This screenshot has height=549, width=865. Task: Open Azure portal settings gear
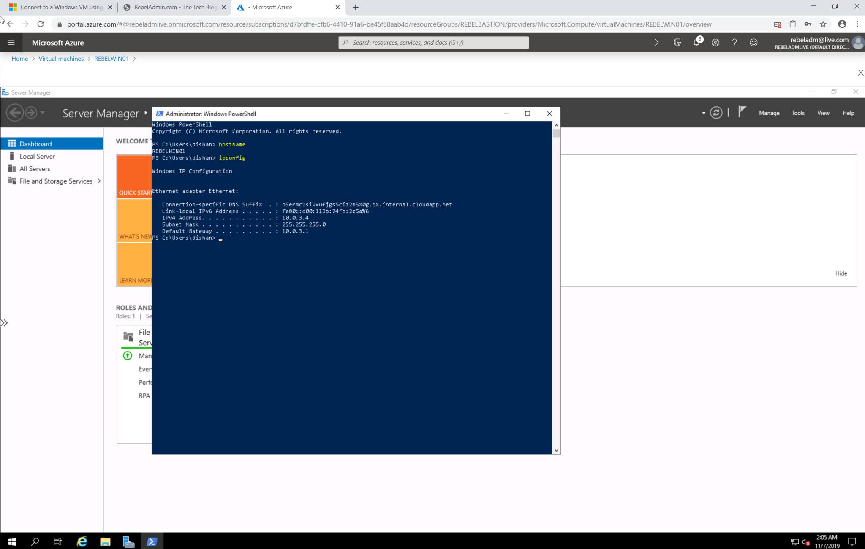coord(715,42)
